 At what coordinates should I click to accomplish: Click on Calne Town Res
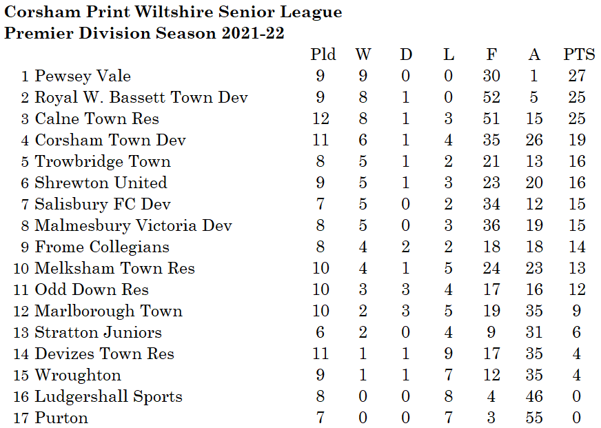(x=96, y=119)
